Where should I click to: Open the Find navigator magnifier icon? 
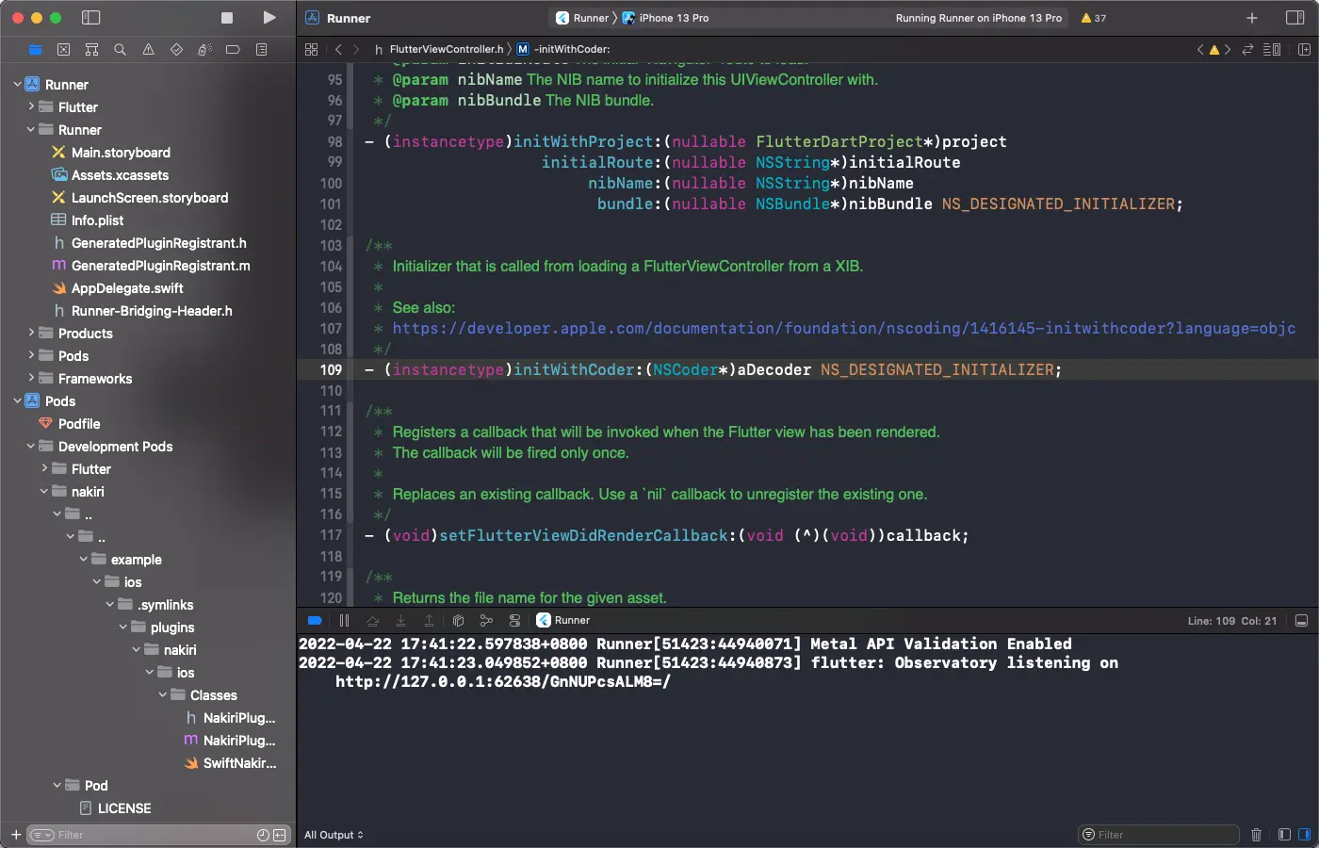(x=120, y=50)
